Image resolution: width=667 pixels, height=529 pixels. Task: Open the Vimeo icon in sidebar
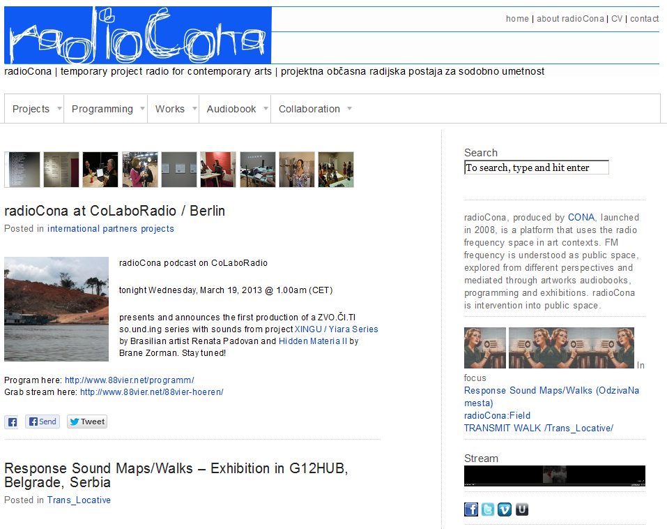[505, 509]
